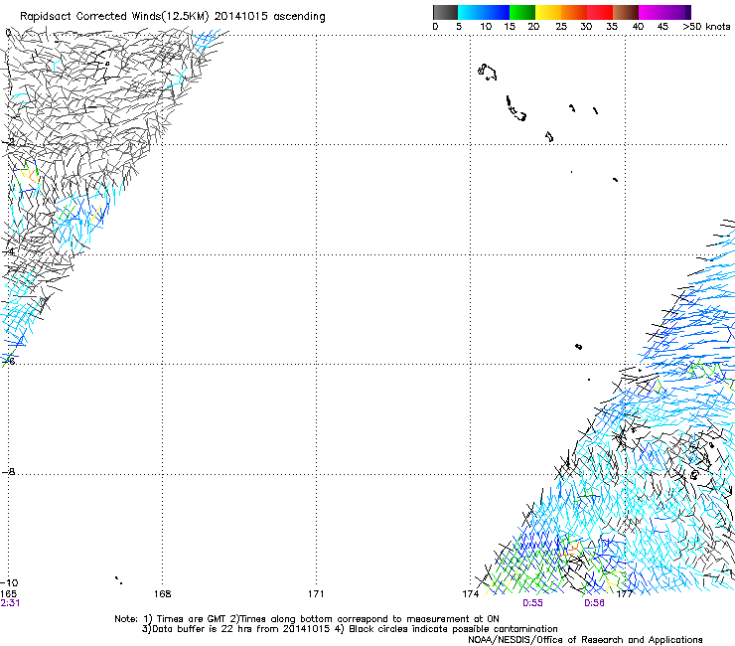Click the word 'ascending' in the title
The height and width of the screenshot is (646, 735).
pyautogui.click(x=299, y=17)
